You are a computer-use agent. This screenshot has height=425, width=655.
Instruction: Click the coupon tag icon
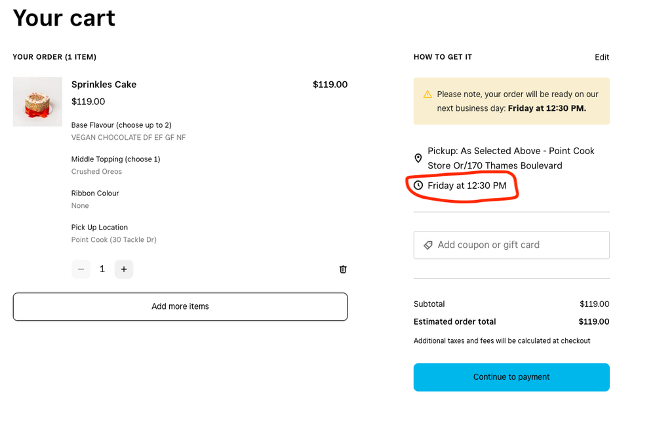(x=428, y=245)
